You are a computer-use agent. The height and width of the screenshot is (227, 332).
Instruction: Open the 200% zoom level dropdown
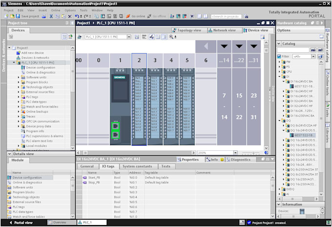pyautogui.click(x=235, y=153)
